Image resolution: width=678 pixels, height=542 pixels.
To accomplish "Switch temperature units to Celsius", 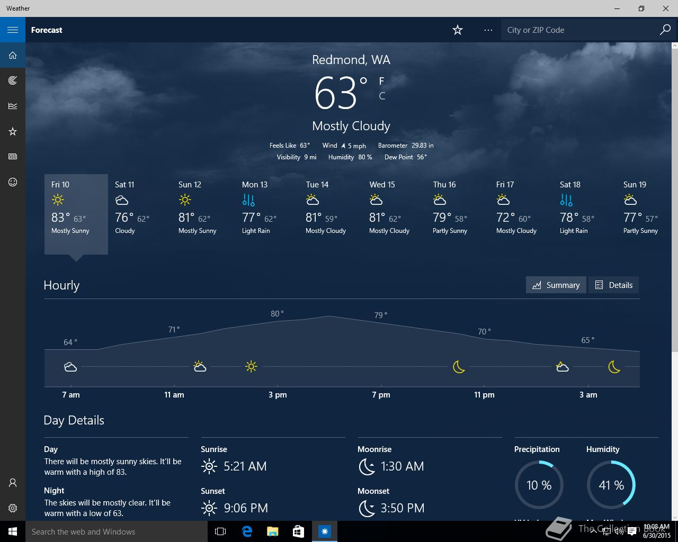I will pyautogui.click(x=382, y=96).
